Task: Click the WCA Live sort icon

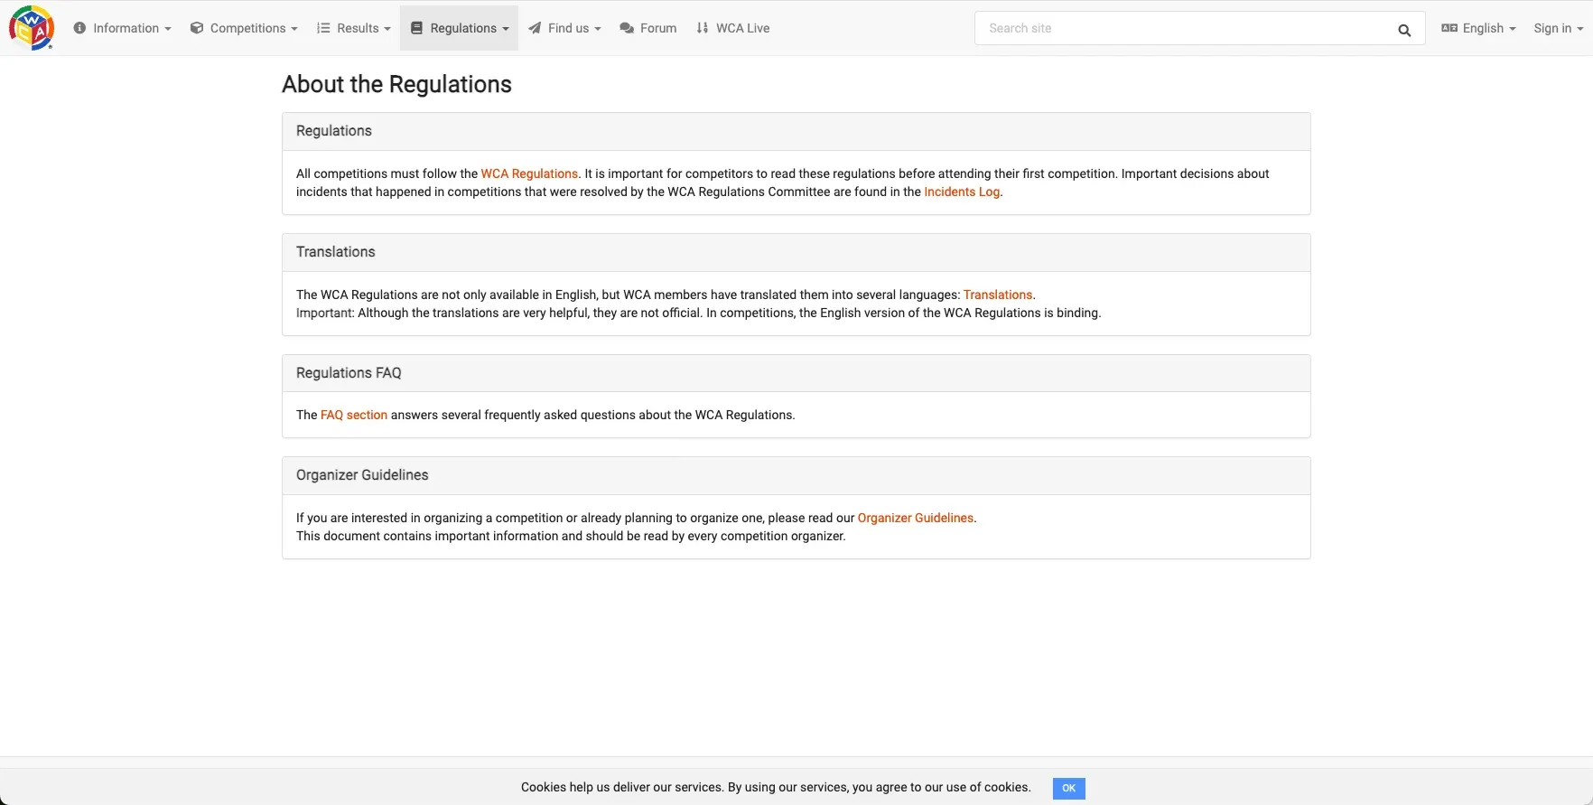Action: (703, 28)
